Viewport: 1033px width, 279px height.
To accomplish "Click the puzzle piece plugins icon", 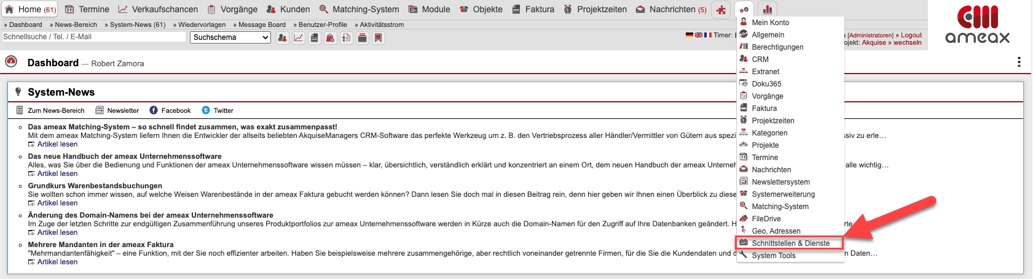I will click(721, 10).
